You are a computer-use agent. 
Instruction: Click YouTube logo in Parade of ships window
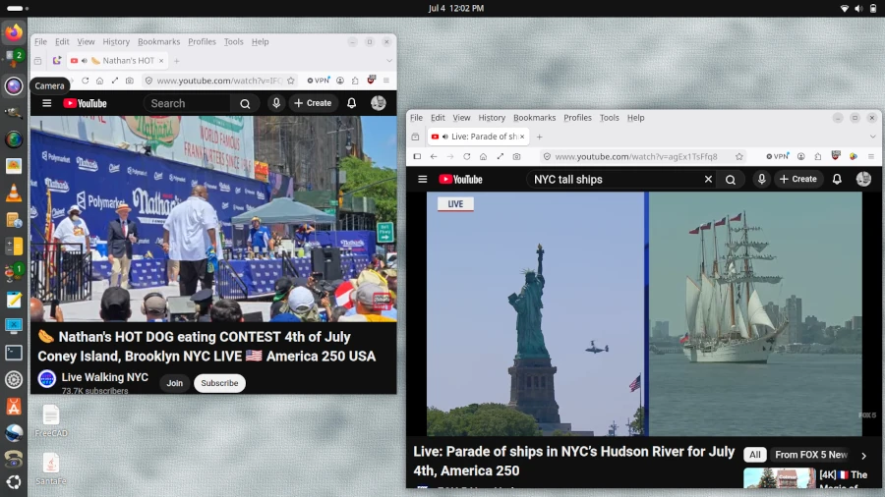click(x=460, y=179)
